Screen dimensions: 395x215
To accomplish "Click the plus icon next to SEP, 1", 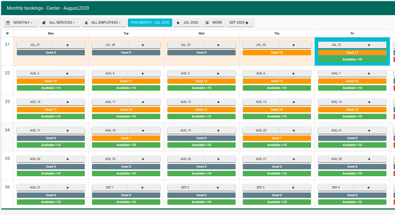I will [142, 188].
